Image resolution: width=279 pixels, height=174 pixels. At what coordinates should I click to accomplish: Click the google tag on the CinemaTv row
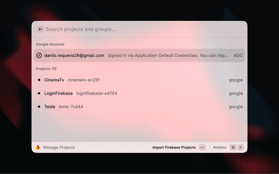(x=236, y=80)
